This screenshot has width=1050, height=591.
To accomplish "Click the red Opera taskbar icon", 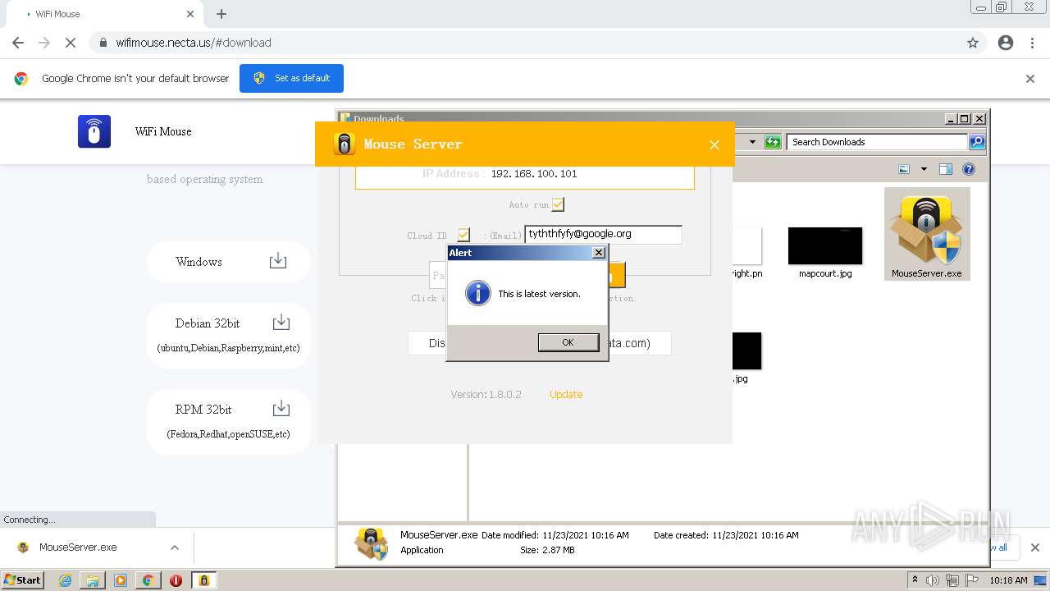I will [176, 580].
